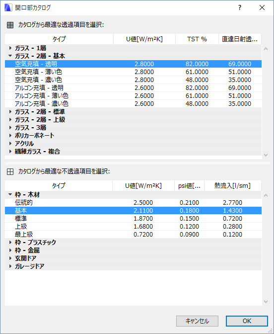Screen dimensions: 274x334
Task: Click U値 header in the opaque table
Action: (x=143, y=186)
